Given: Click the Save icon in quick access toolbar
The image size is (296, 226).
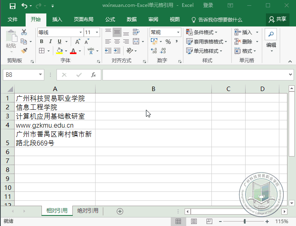Looking at the screenshot, I should (x=12, y=6).
